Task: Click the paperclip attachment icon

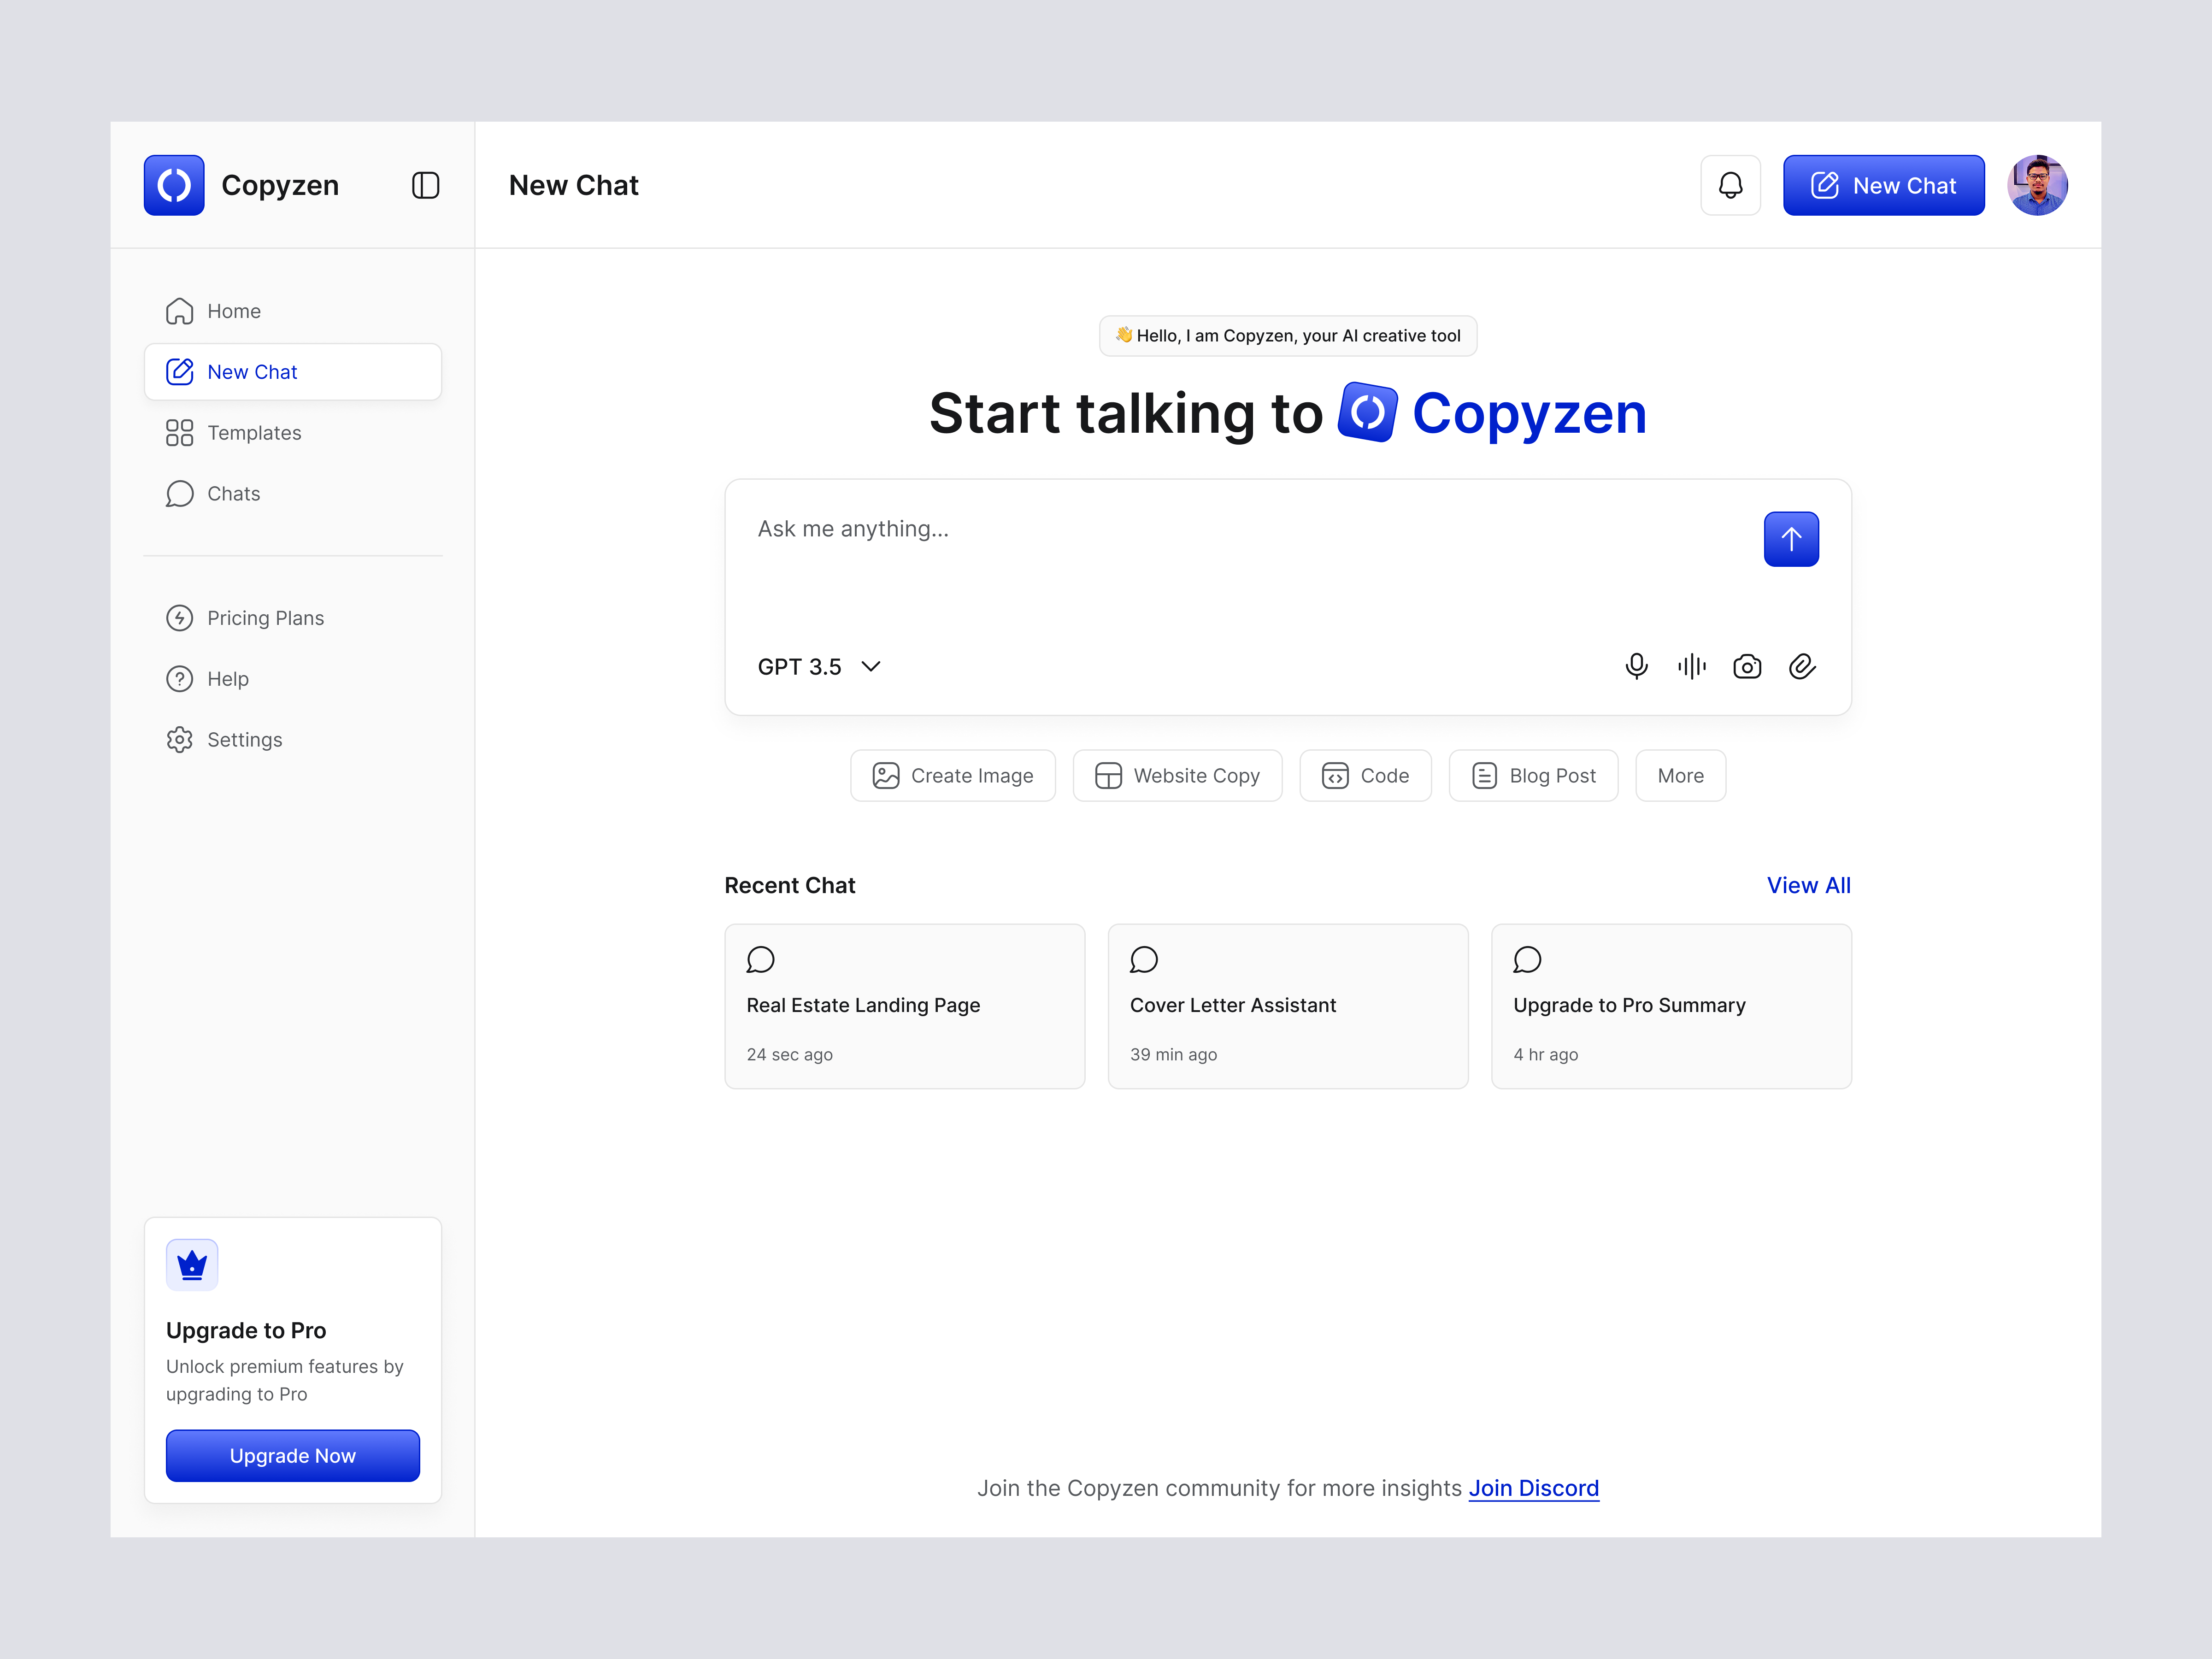Action: [x=1802, y=666]
